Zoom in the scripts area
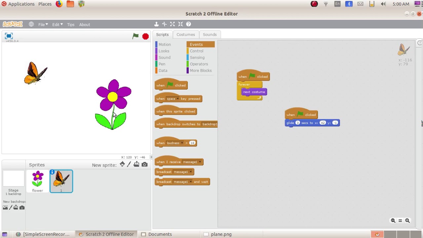 [407, 220]
